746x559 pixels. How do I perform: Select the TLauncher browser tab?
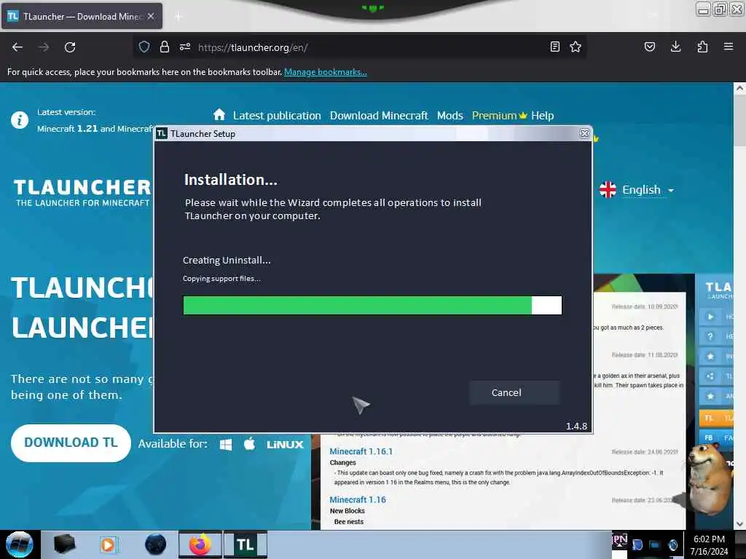coord(82,16)
